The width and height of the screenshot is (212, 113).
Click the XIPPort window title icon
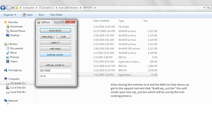pyautogui.click(x=39, y=22)
